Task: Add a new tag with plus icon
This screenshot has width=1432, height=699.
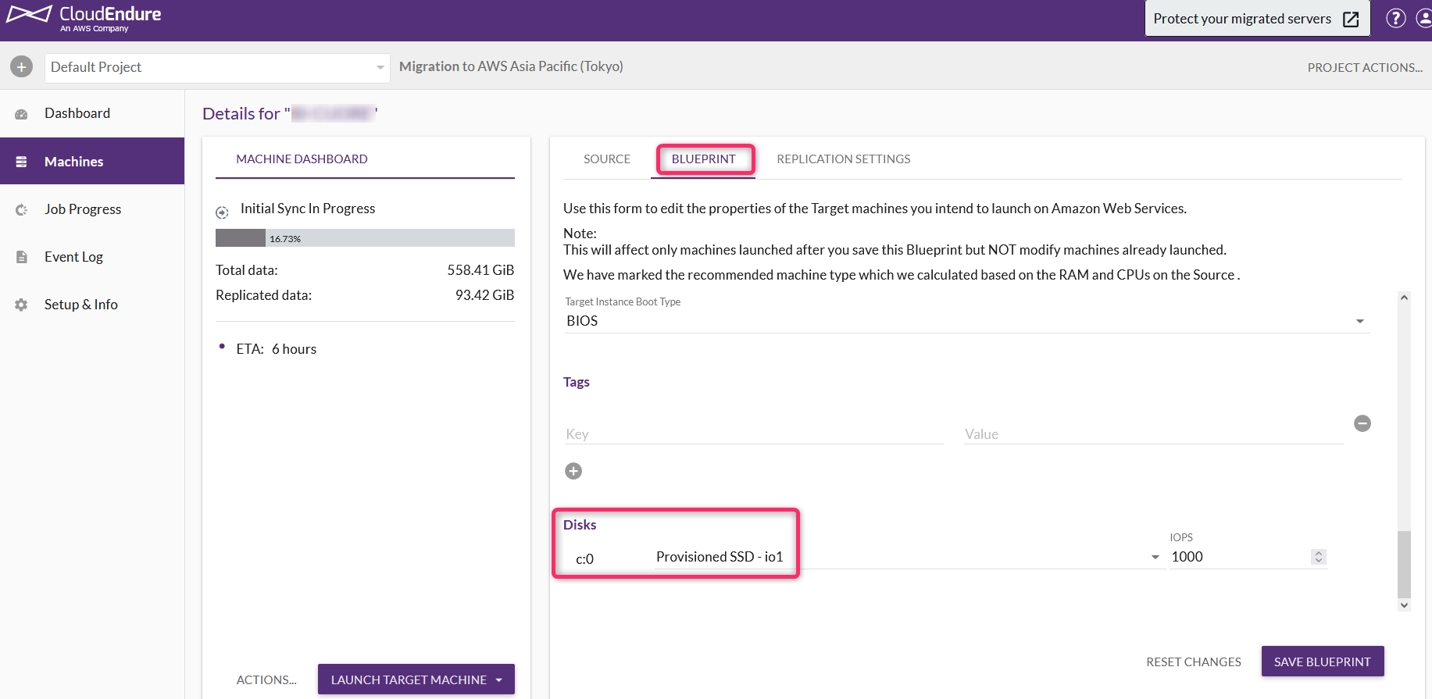Action: 573,471
